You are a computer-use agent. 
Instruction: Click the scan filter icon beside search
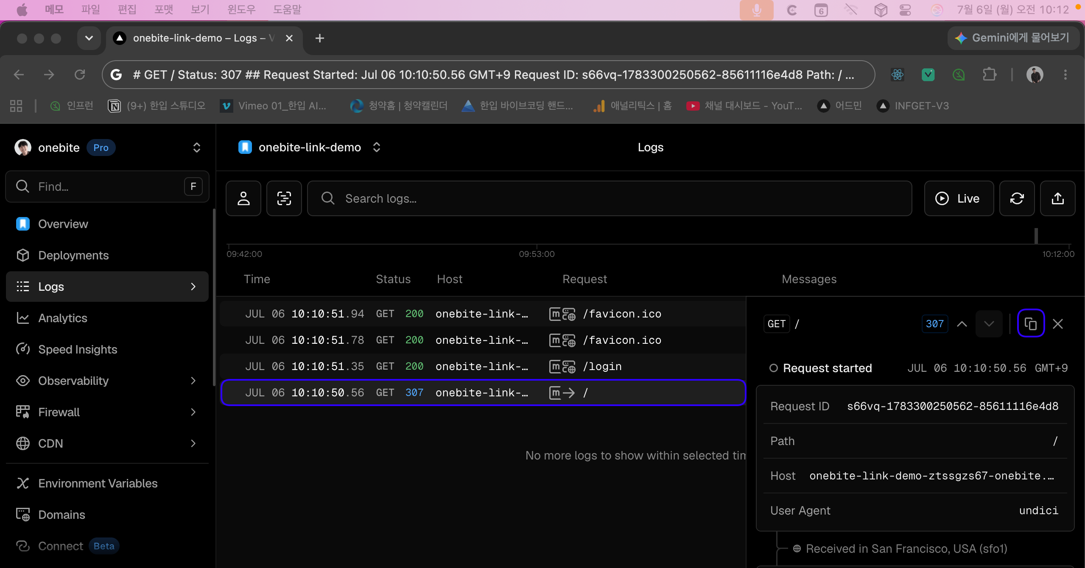pos(284,198)
